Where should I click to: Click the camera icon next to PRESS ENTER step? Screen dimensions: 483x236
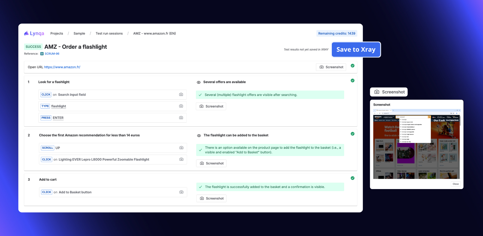click(181, 117)
